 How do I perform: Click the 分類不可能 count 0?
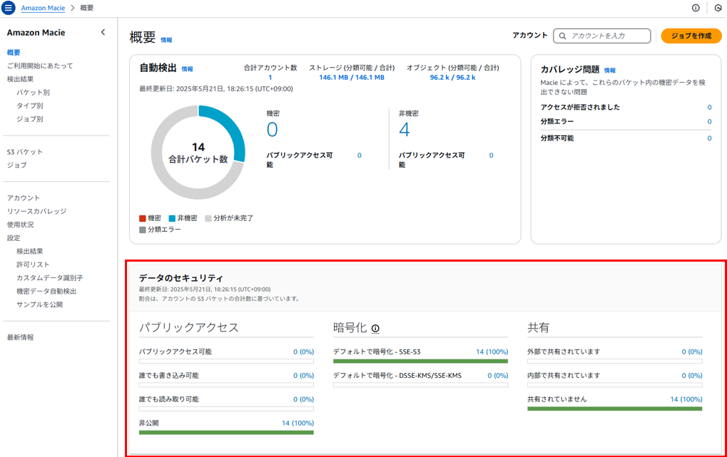[x=709, y=138]
